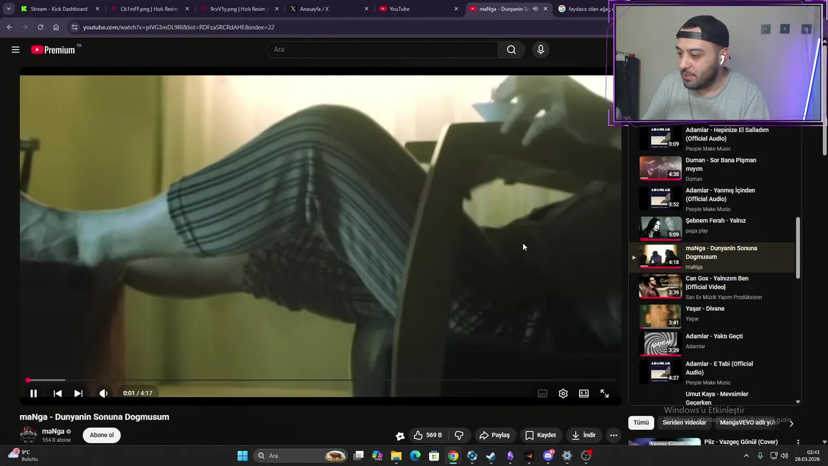Open maNga channel avatar
828x466 pixels.
click(28, 435)
